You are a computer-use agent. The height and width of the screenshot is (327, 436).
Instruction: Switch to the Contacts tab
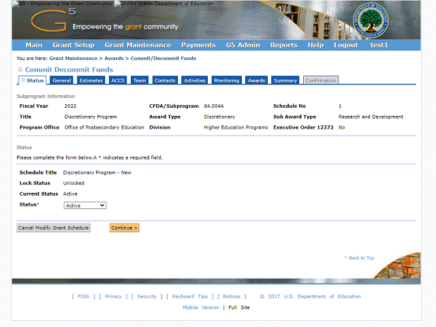[165, 80]
